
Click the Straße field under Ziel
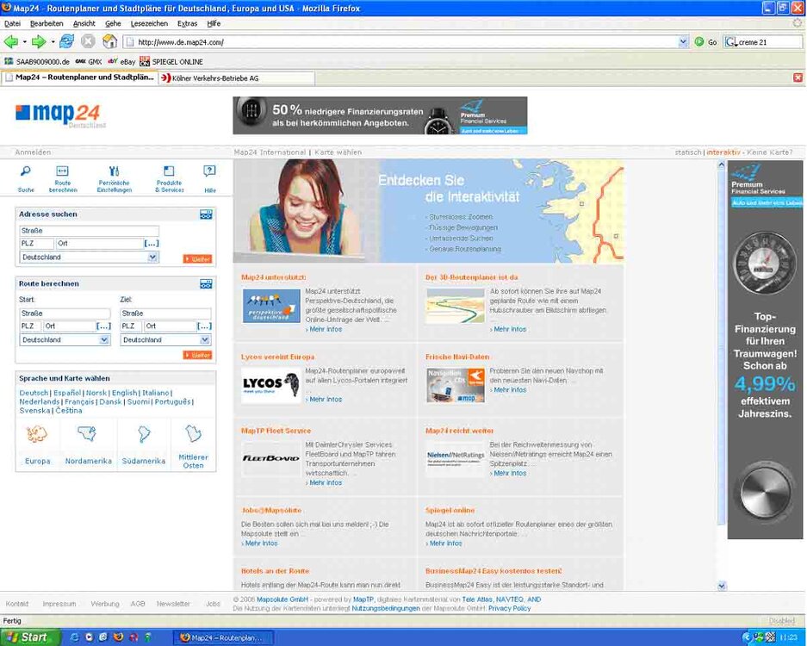165,313
